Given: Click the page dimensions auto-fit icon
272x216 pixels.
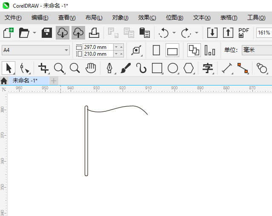Looking at the screenshot, I should (137, 50).
